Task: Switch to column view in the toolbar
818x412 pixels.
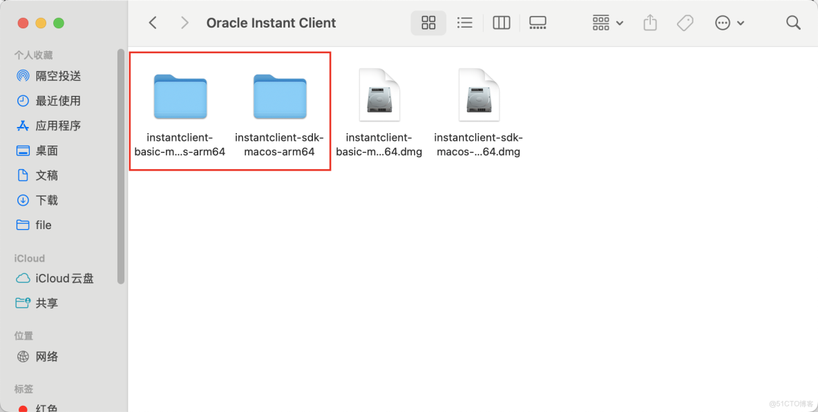Action: [501, 23]
